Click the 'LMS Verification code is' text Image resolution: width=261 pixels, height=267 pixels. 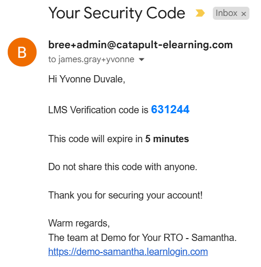click(98, 110)
